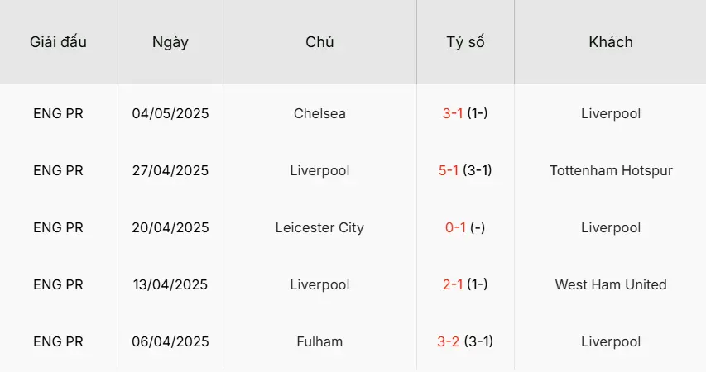Click the Fulham home team name

point(319,341)
